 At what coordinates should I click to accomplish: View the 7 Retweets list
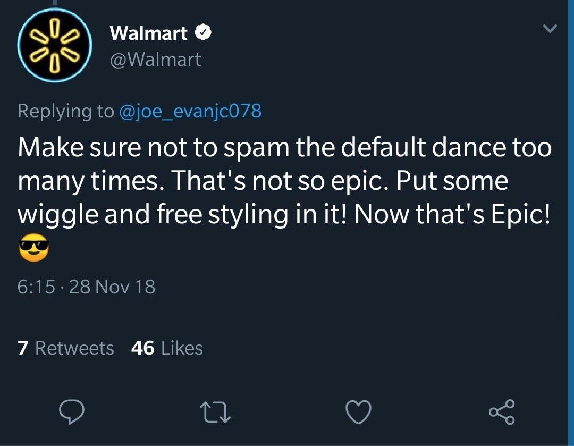[x=65, y=348]
